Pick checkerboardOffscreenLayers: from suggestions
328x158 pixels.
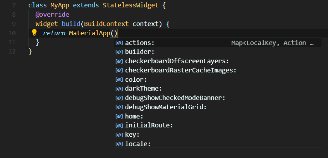(218, 61)
